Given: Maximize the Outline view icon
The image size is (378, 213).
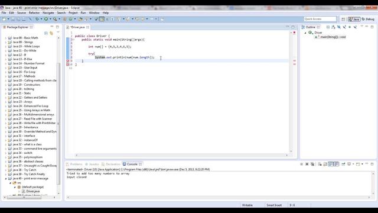Looking at the screenshot, I should 372,27.
